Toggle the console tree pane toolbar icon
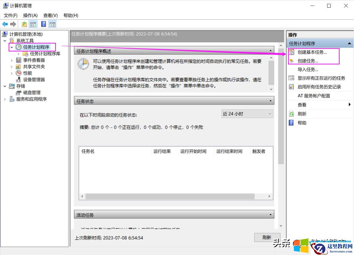This screenshot has width=354, height=255. click(x=33, y=24)
